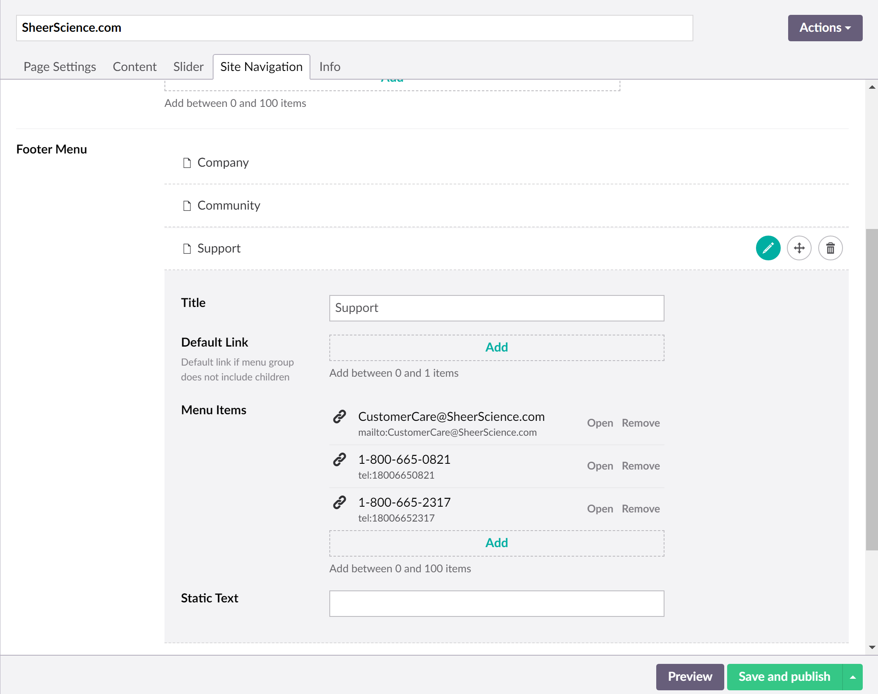This screenshot has height=694, width=878.
Task: Click link icon beside CustomerCare@SheerScience.com
Action: point(339,417)
